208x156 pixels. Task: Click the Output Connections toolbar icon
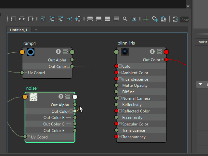[x=32, y=19]
